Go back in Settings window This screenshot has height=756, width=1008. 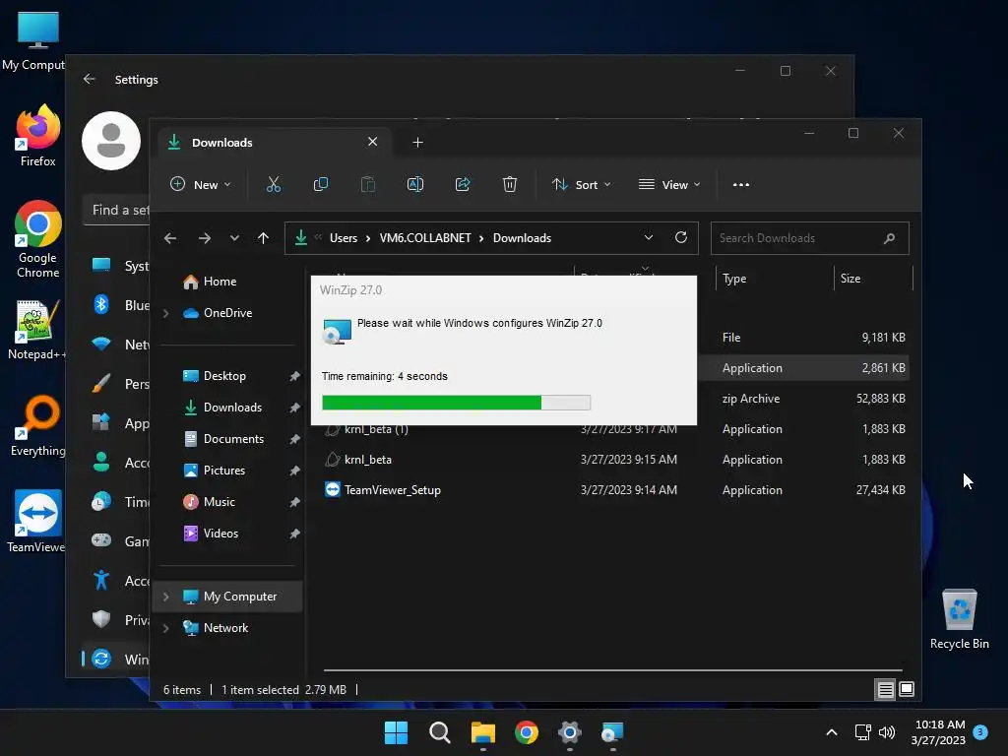tap(90, 79)
